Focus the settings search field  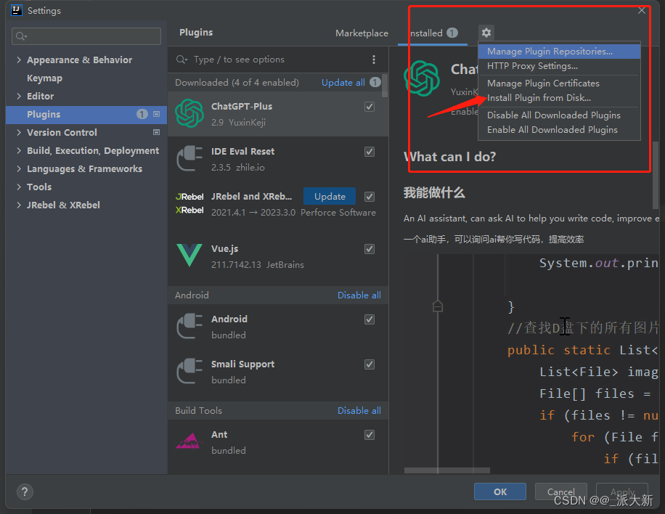coord(86,36)
